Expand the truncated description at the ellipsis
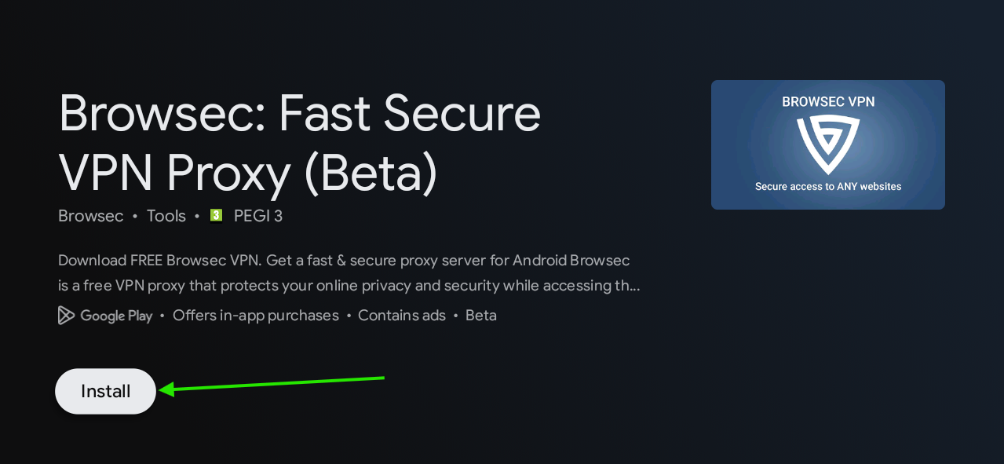Screen dimensions: 1004x464 point(633,286)
